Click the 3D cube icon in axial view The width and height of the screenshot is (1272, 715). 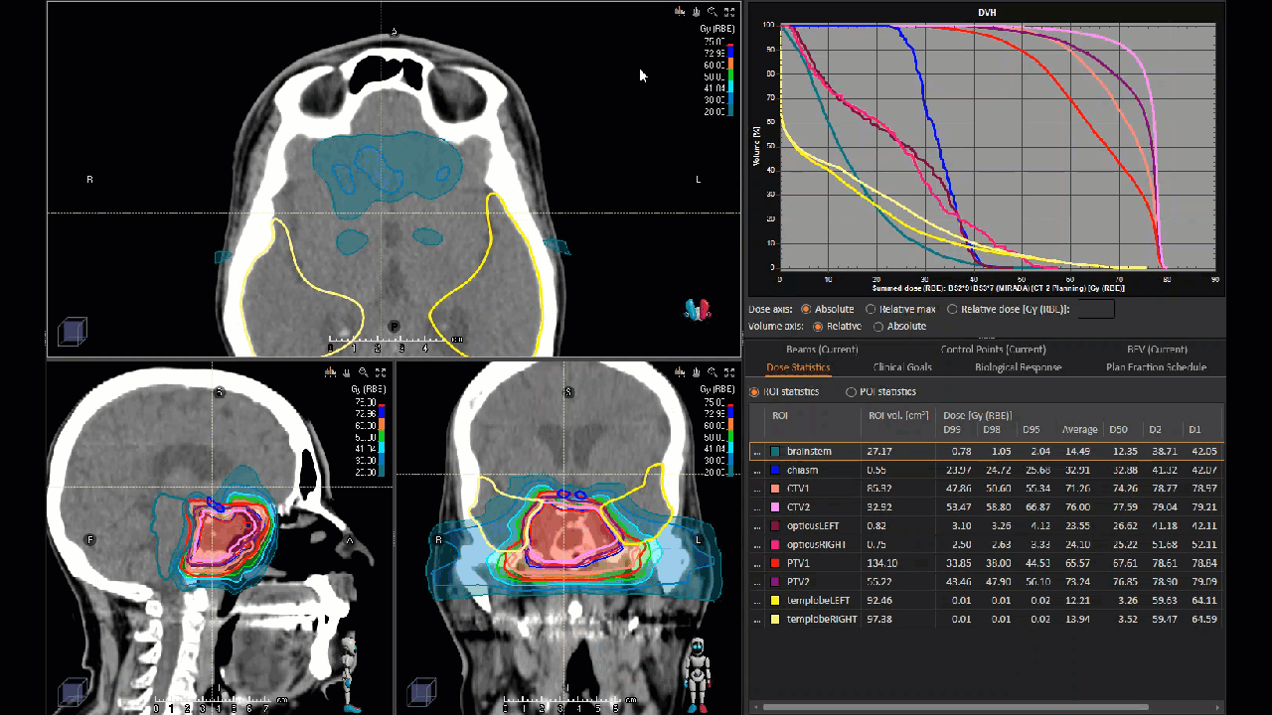point(72,331)
